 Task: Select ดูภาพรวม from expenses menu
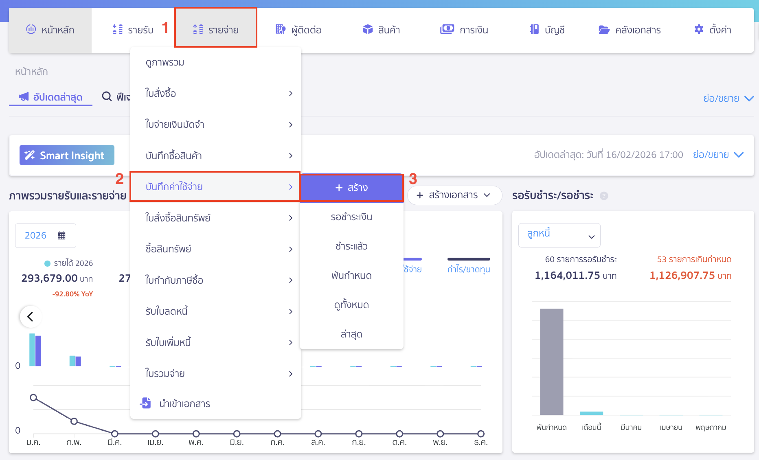coord(165,62)
